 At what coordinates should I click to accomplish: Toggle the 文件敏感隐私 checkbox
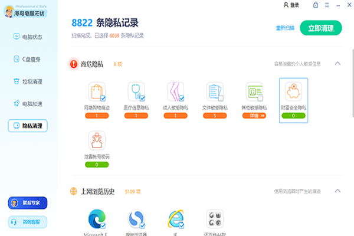221,99
